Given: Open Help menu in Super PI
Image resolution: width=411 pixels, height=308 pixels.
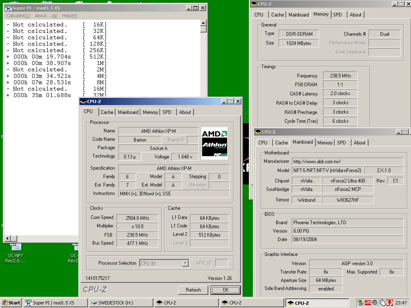Looking at the screenshot, I should point(69,16).
